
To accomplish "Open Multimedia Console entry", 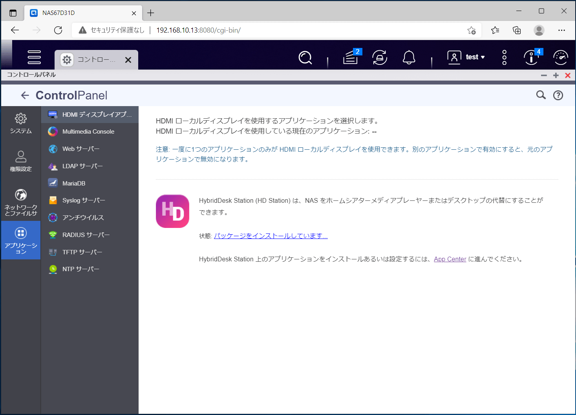I will coord(90,132).
